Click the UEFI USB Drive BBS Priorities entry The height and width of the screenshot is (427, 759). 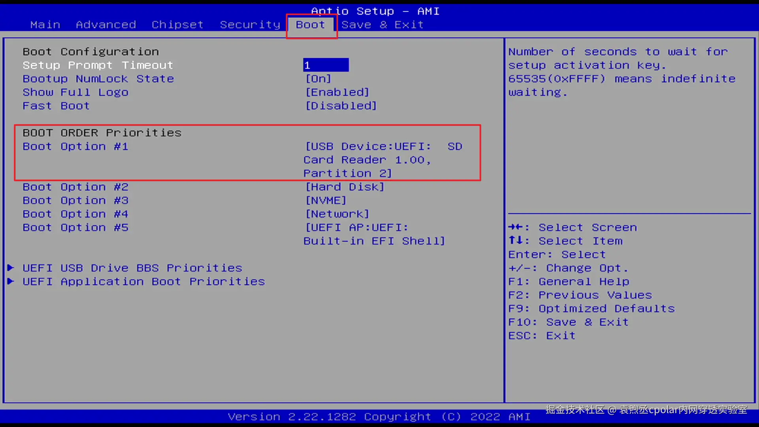pyautogui.click(x=132, y=268)
